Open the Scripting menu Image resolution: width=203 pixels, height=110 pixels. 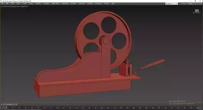(90, 4)
